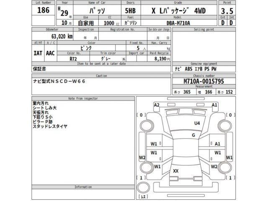
Task: Click the seating capacity value 5
Action: [138, 48]
